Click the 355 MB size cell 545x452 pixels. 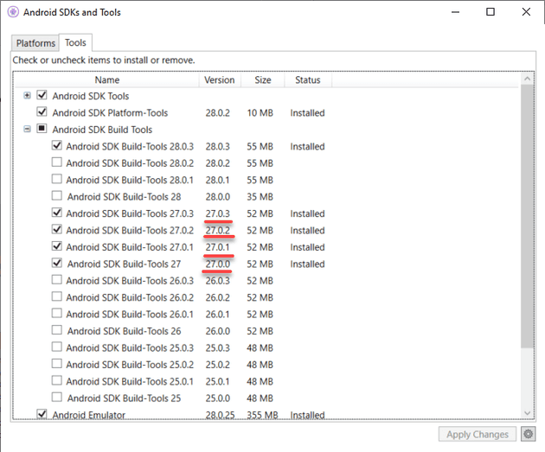tap(262, 415)
